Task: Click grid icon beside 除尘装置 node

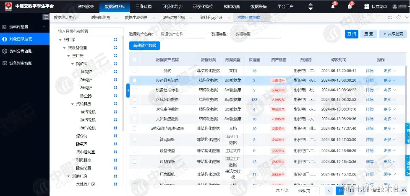Action: [115, 168]
